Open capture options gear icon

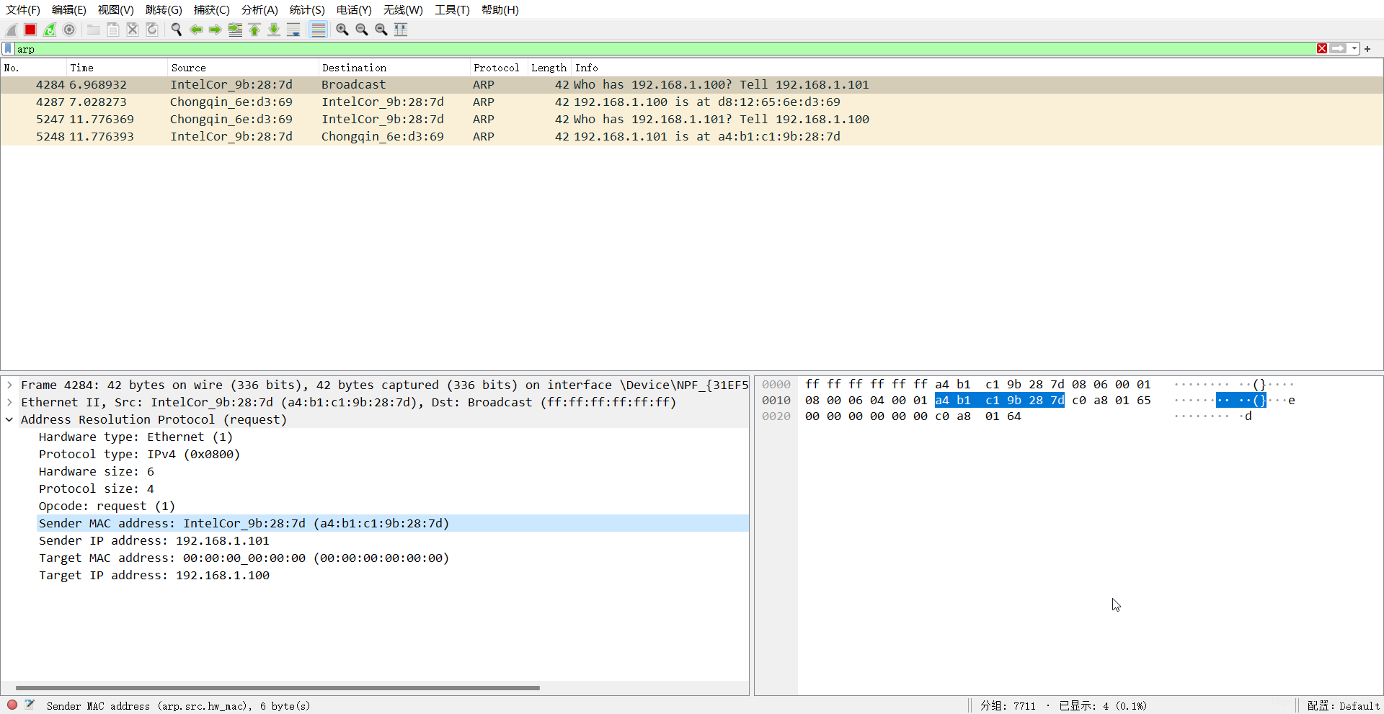point(69,30)
